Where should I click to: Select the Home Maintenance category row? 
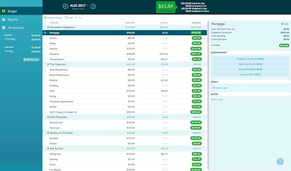click(125, 75)
